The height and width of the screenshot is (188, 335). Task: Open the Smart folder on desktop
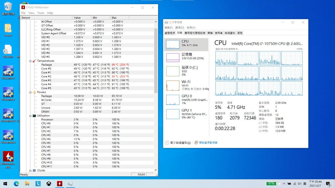(x=8, y=30)
